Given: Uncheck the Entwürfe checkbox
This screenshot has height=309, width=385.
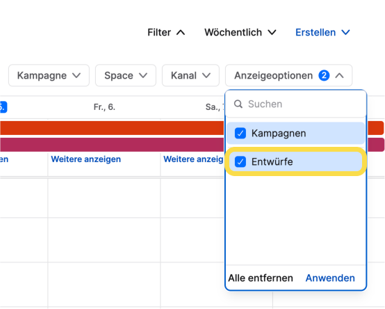Looking at the screenshot, I should coord(240,161).
